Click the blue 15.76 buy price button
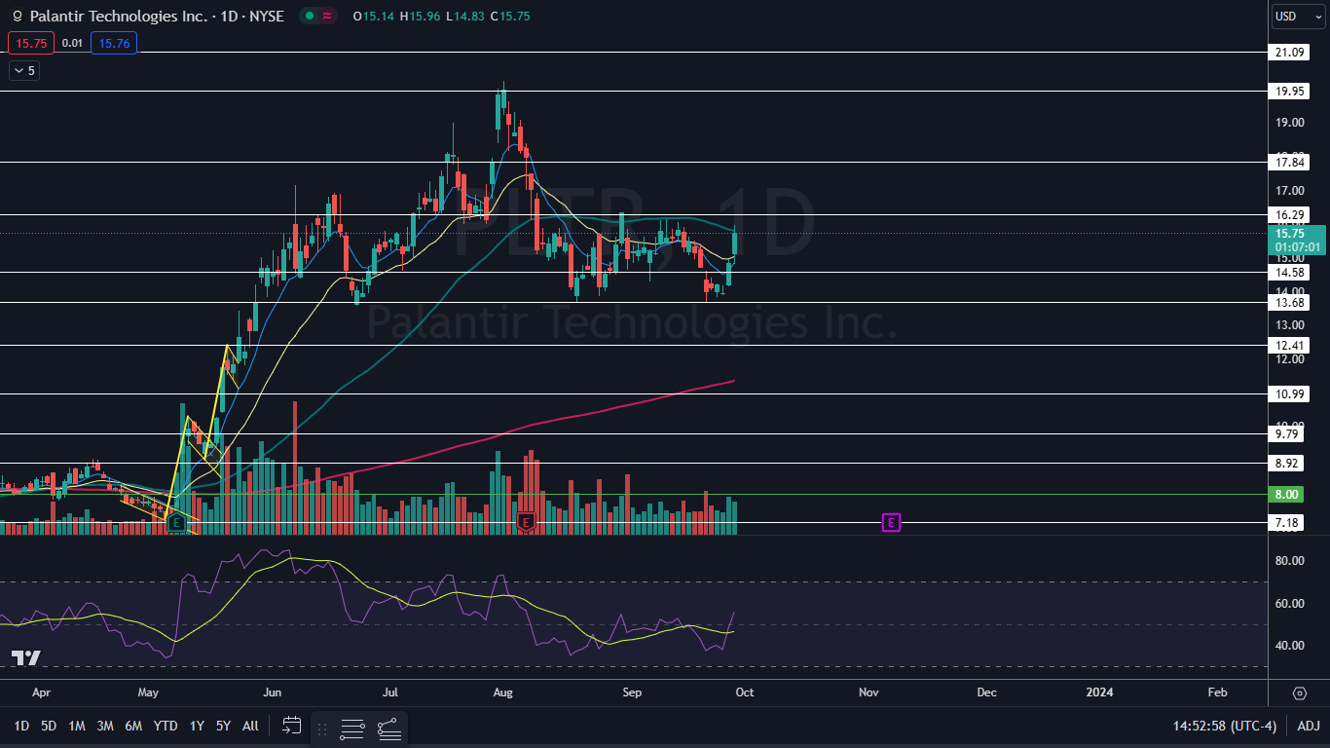This screenshot has width=1330, height=748. pyautogui.click(x=114, y=43)
